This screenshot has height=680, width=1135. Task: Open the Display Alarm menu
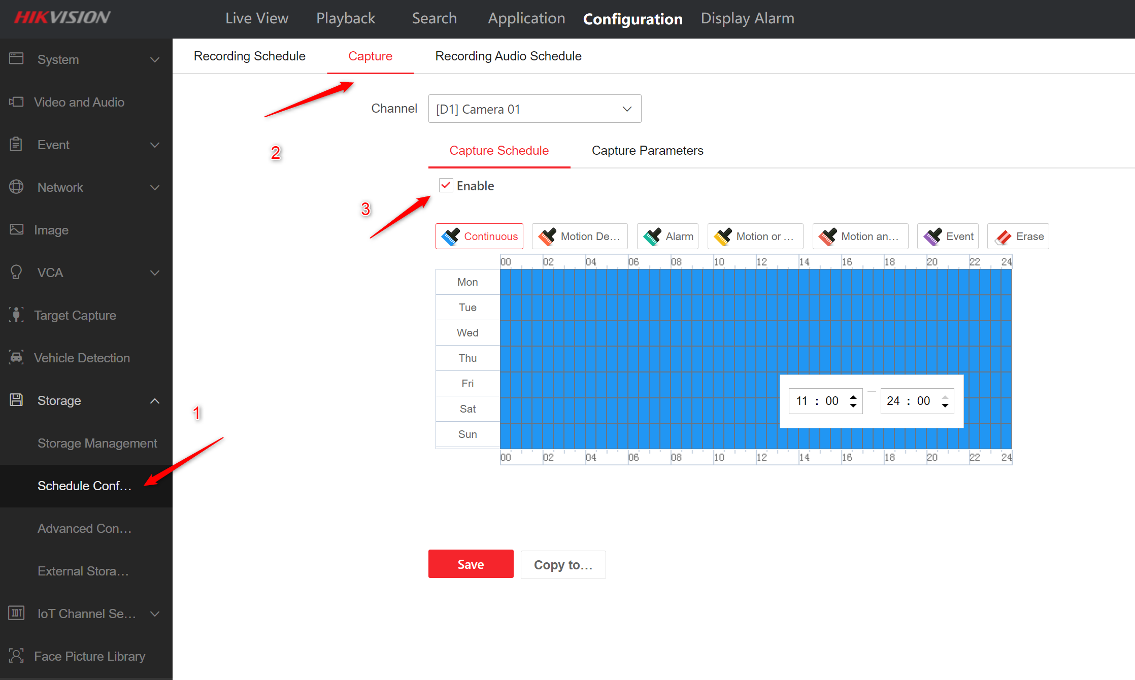point(748,18)
